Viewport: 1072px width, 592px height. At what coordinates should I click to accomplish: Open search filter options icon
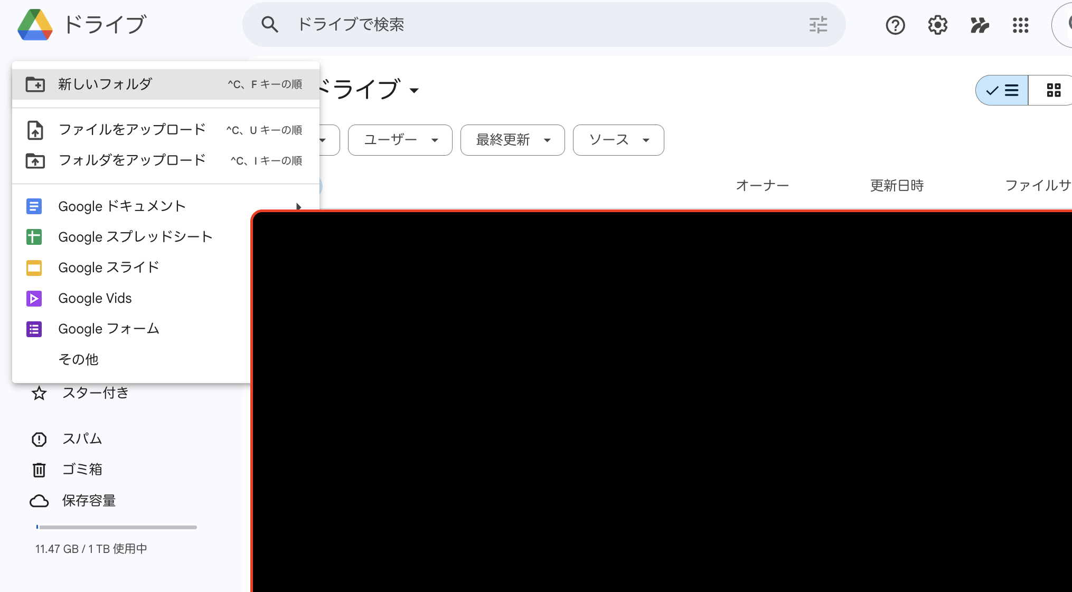(818, 25)
